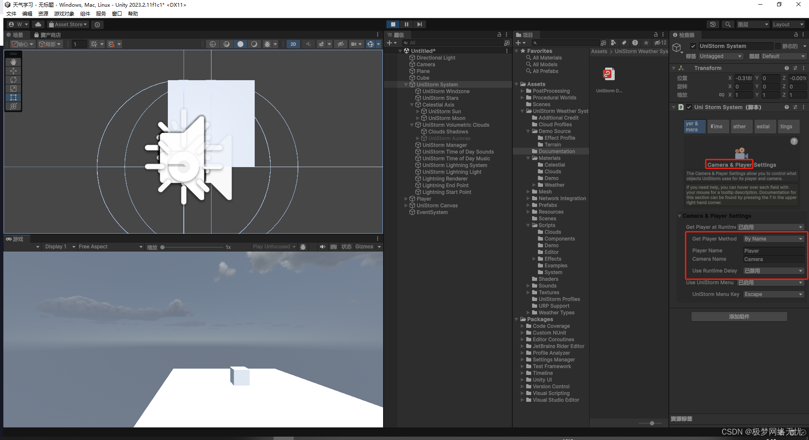The width and height of the screenshot is (809, 440).
Task: Toggle 2D mode in the Scene view
Action: 293,44
